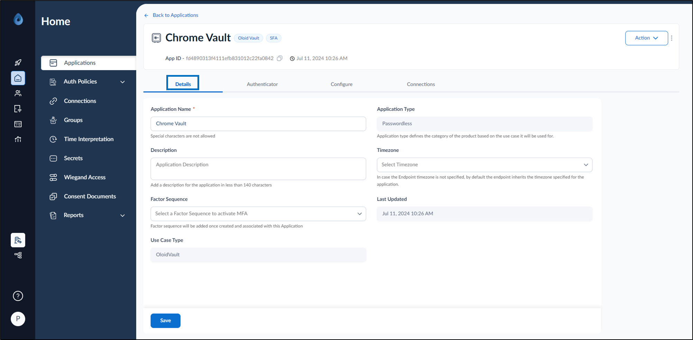The height and width of the screenshot is (340, 693).
Task: Click the Oloid Vault tag badge
Action: [x=248, y=38]
